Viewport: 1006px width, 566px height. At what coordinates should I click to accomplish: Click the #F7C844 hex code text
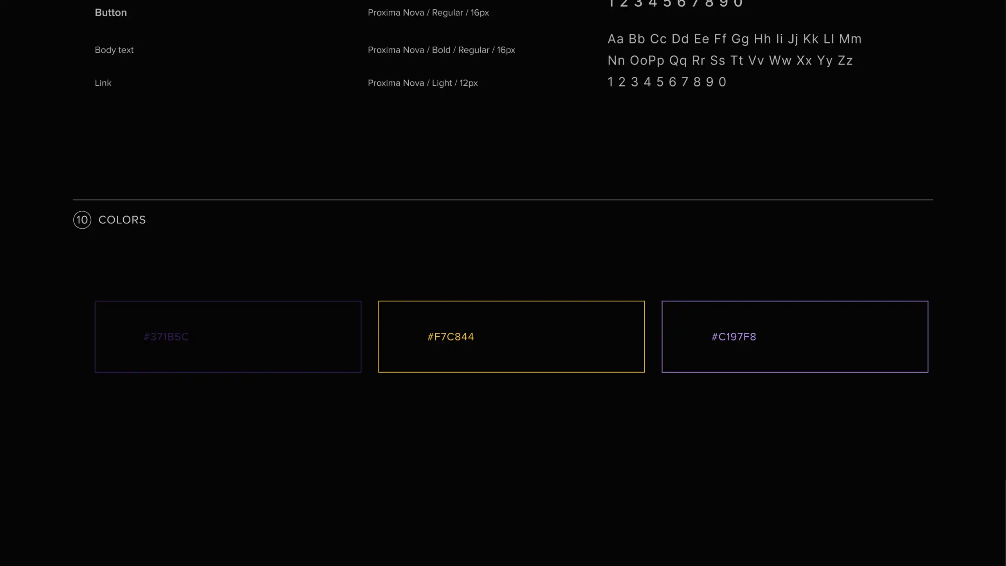click(451, 337)
